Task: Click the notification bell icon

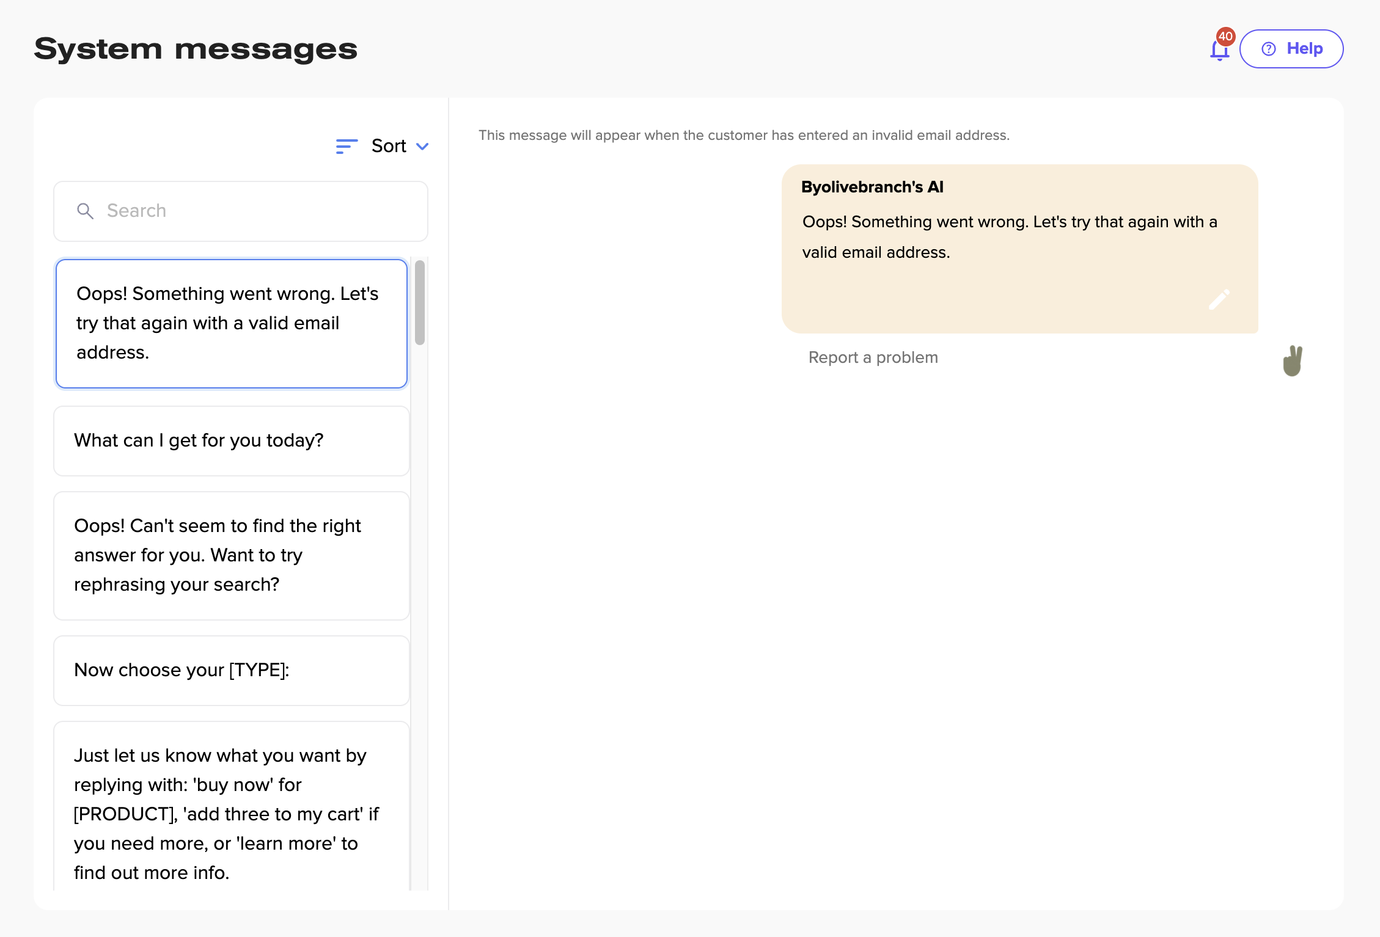Action: pyautogui.click(x=1219, y=51)
